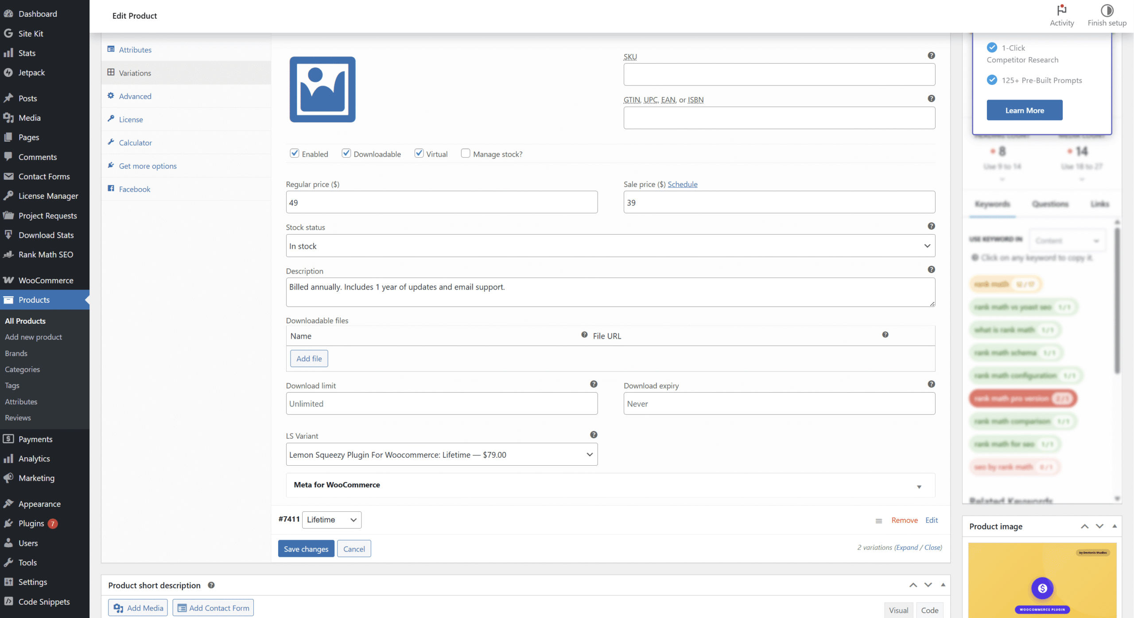Click the Regular price input field
This screenshot has width=1134, height=618.
coord(442,202)
